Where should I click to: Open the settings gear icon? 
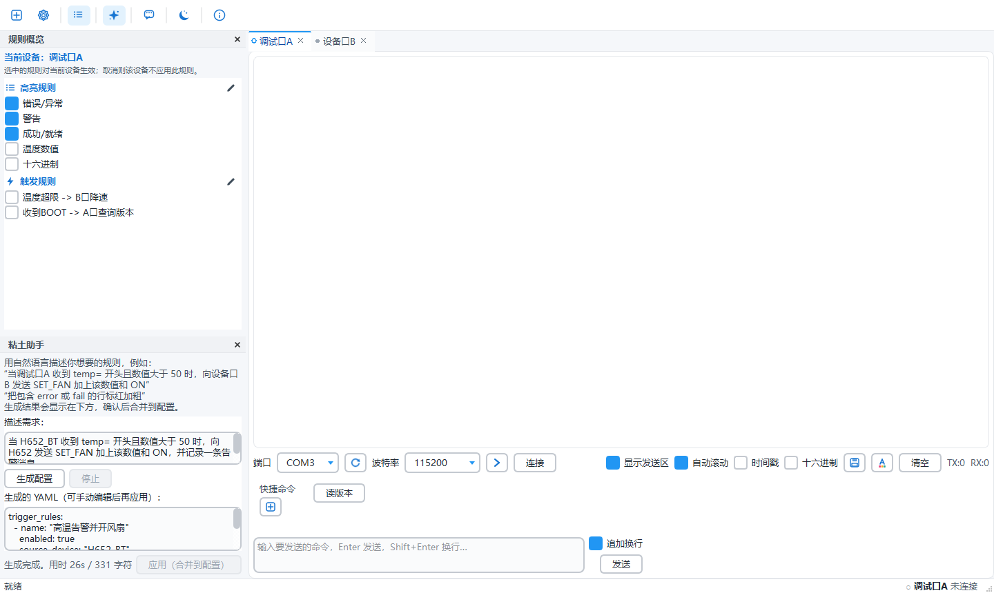[x=43, y=15]
